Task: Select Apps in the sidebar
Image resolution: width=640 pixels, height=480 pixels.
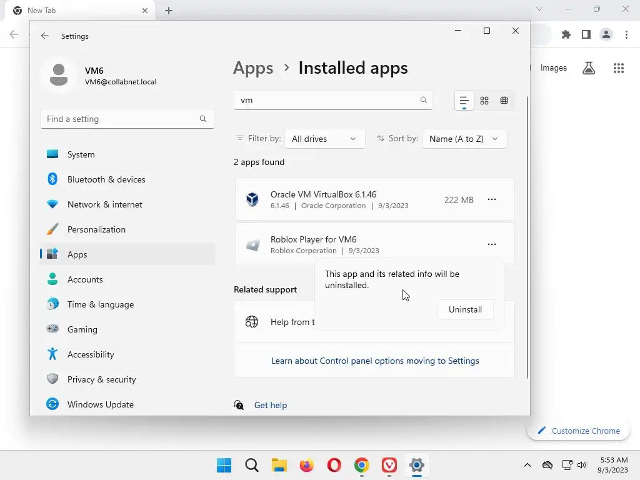Action: [127, 254]
